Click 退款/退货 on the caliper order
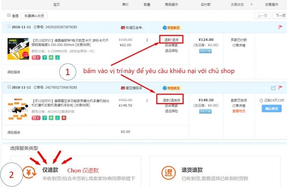 coord(171,40)
